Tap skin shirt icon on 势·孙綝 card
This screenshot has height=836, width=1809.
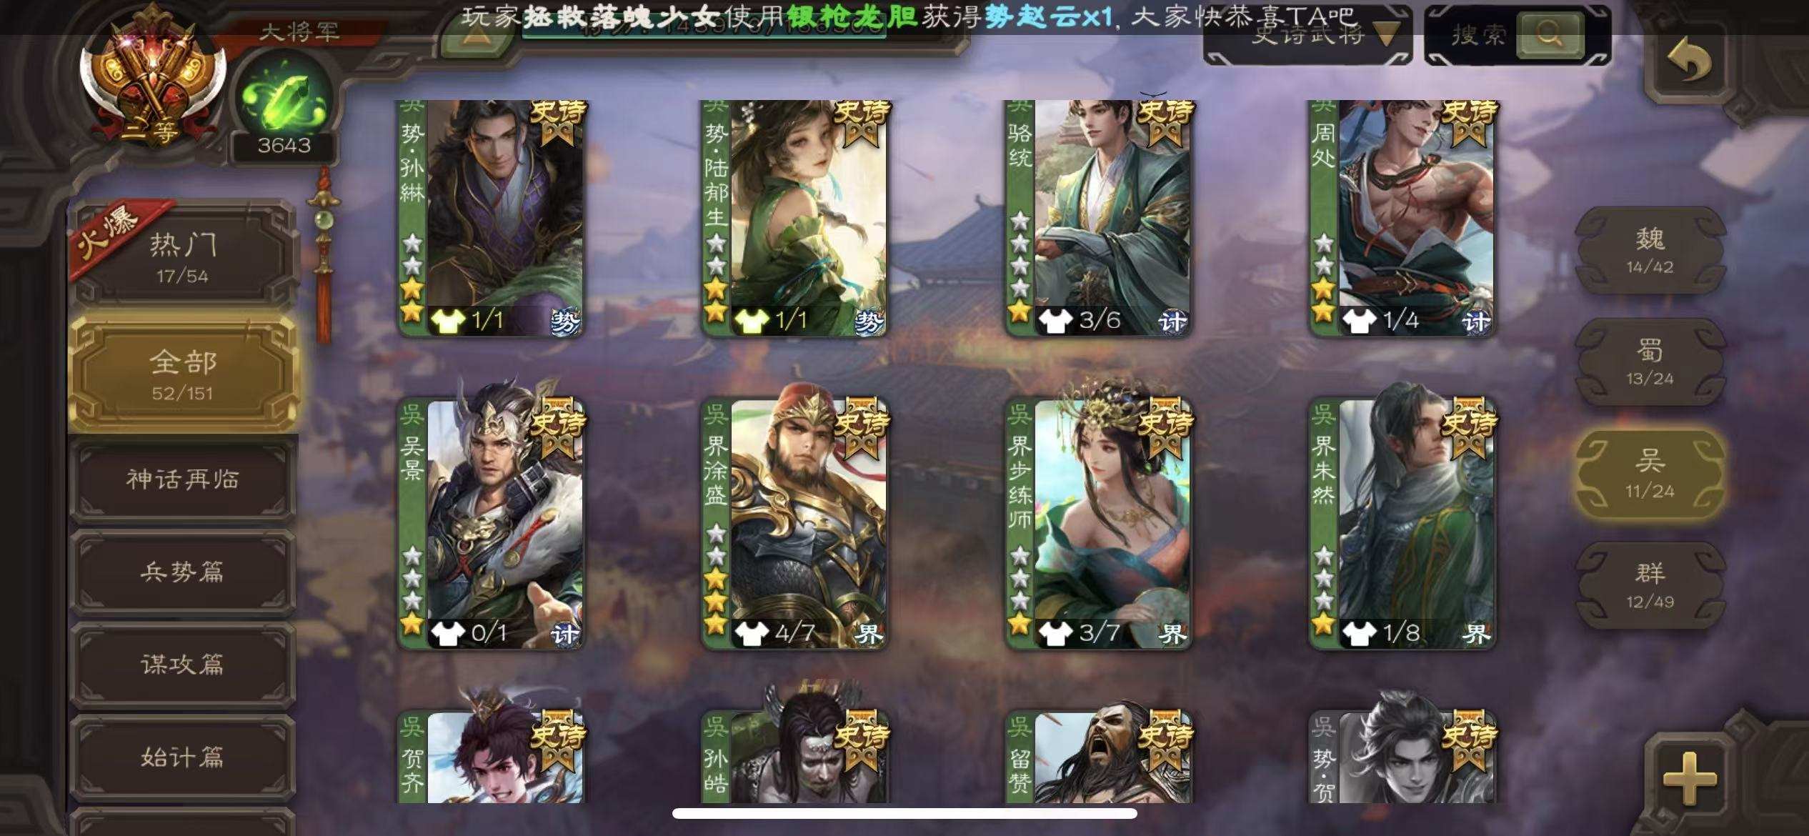[x=448, y=321]
